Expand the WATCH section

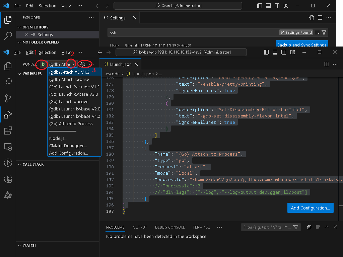pos(28,245)
